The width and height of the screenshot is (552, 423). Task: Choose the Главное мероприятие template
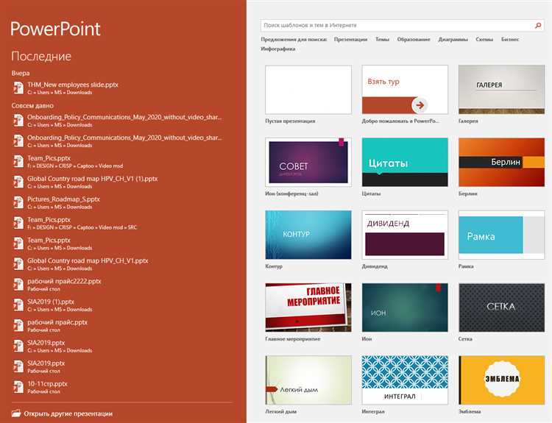point(308,308)
